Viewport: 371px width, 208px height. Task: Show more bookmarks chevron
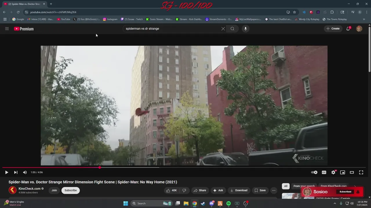click(x=364, y=19)
